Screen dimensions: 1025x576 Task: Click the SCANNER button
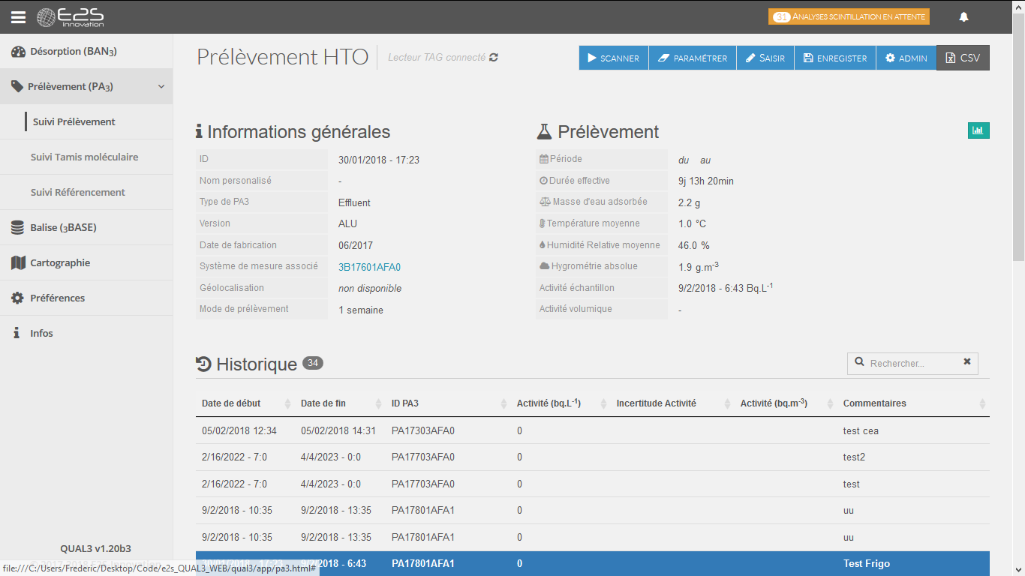614,58
